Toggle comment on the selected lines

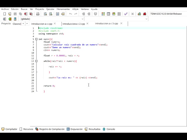click(x=96, y=14)
